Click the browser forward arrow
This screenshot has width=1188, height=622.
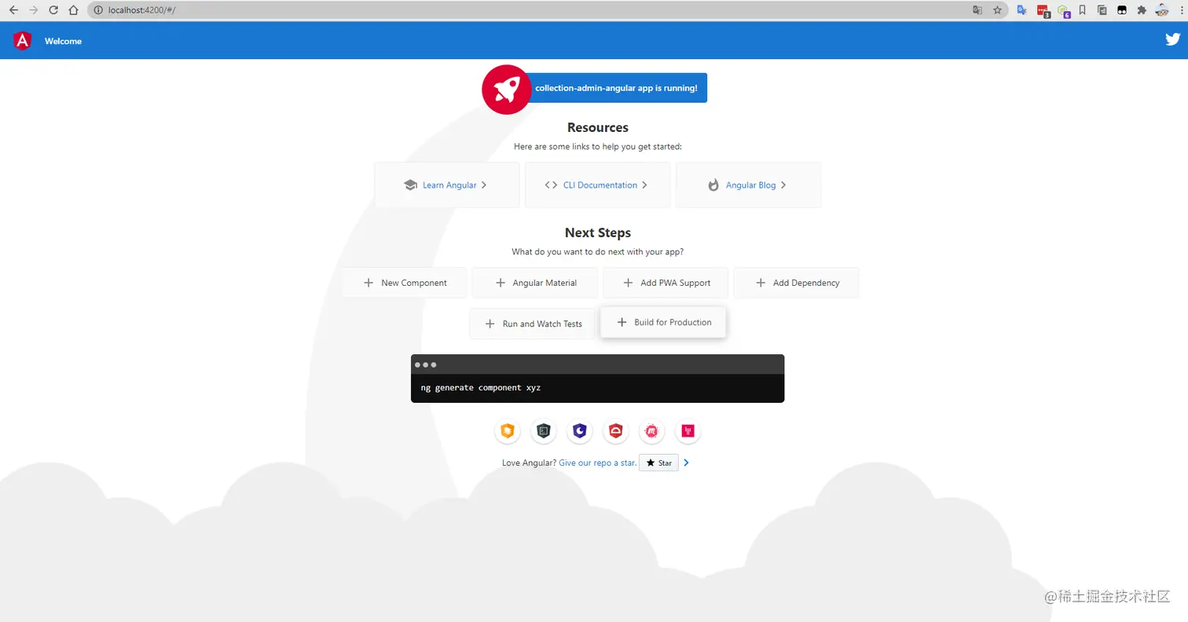(x=33, y=10)
